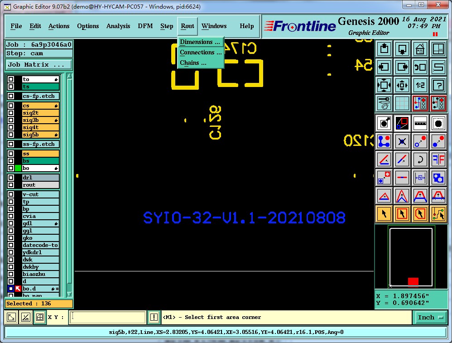Toggle the 'rout' layer checkbox
The width and height of the screenshot is (452, 343).
(11, 184)
